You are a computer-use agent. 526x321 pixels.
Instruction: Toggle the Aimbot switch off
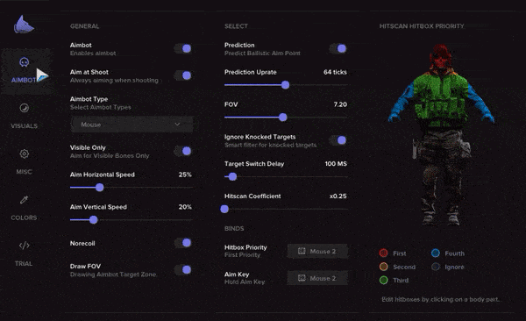pos(183,49)
